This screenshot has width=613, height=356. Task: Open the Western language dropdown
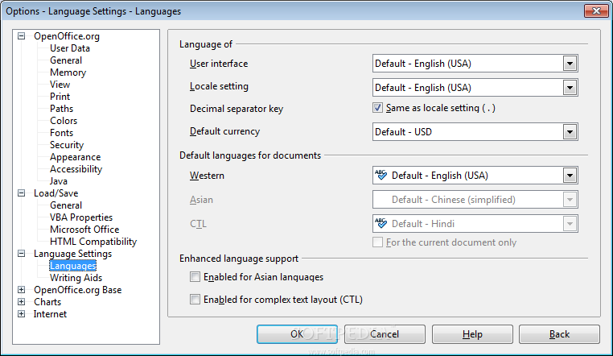point(570,176)
